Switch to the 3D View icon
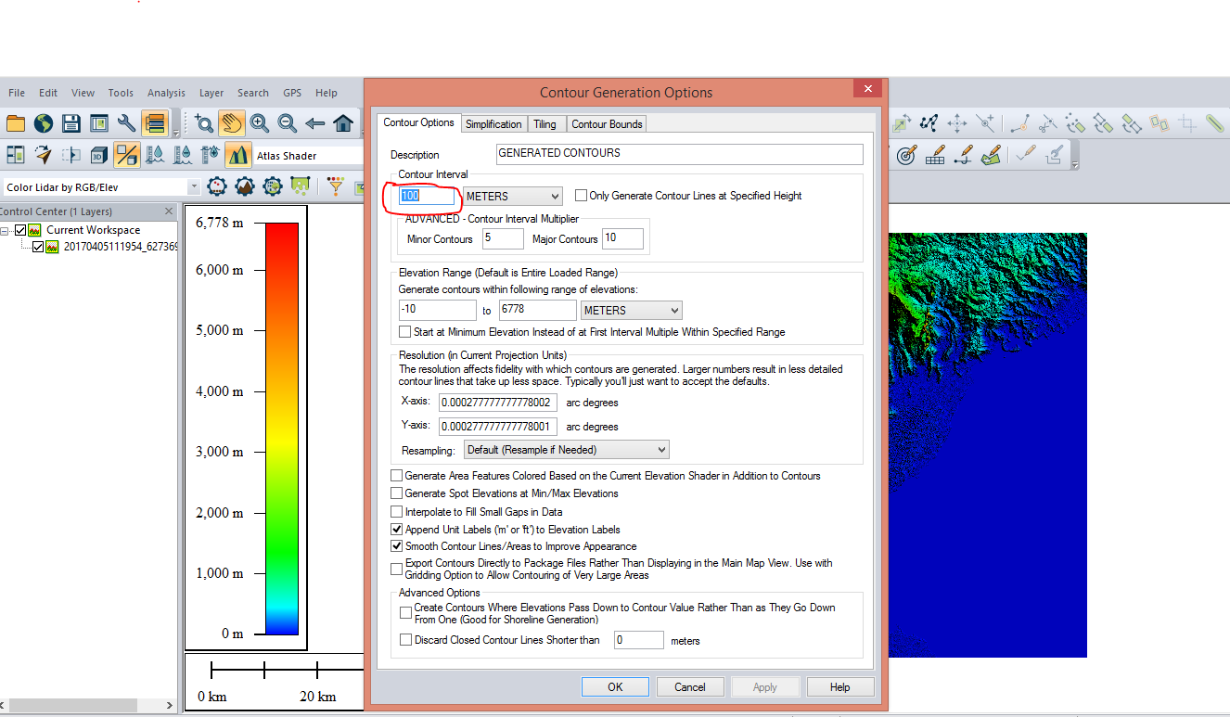 tap(99, 154)
